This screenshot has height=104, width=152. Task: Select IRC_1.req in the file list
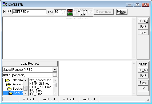pyautogui.click(x=36, y=90)
